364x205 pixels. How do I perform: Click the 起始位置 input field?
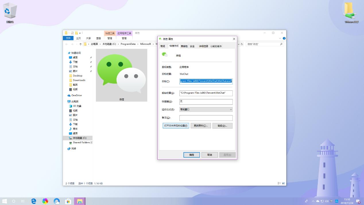tap(206, 93)
